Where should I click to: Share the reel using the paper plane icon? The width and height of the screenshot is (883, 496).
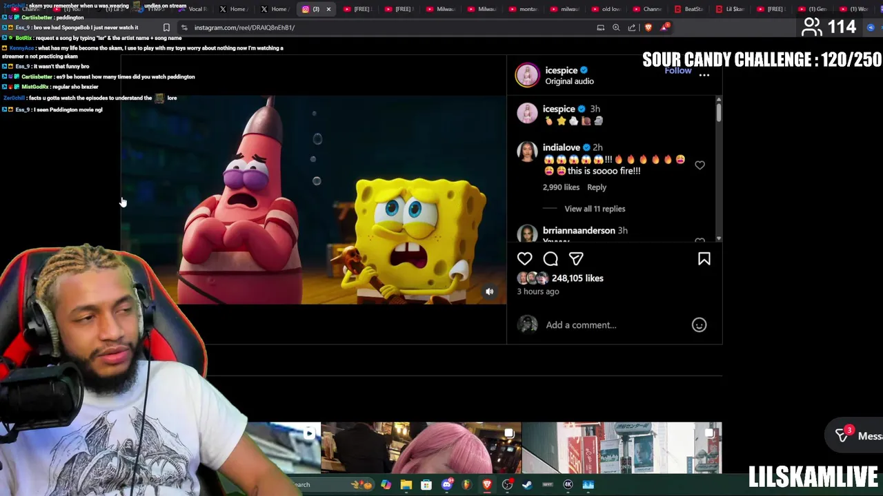[576, 259]
